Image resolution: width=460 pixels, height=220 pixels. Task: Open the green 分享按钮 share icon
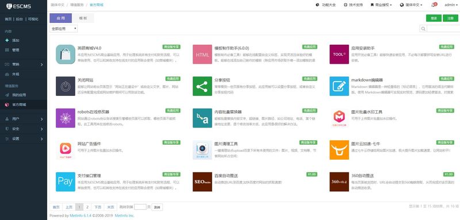click(x=202, y=86)
